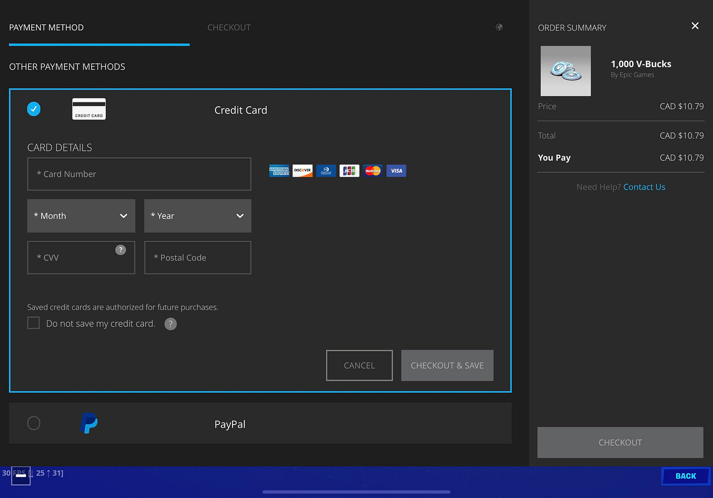Viewport: 713px width, 498px height.
Task: Switch to Checkout tab
Action: [x=229, y=28]
